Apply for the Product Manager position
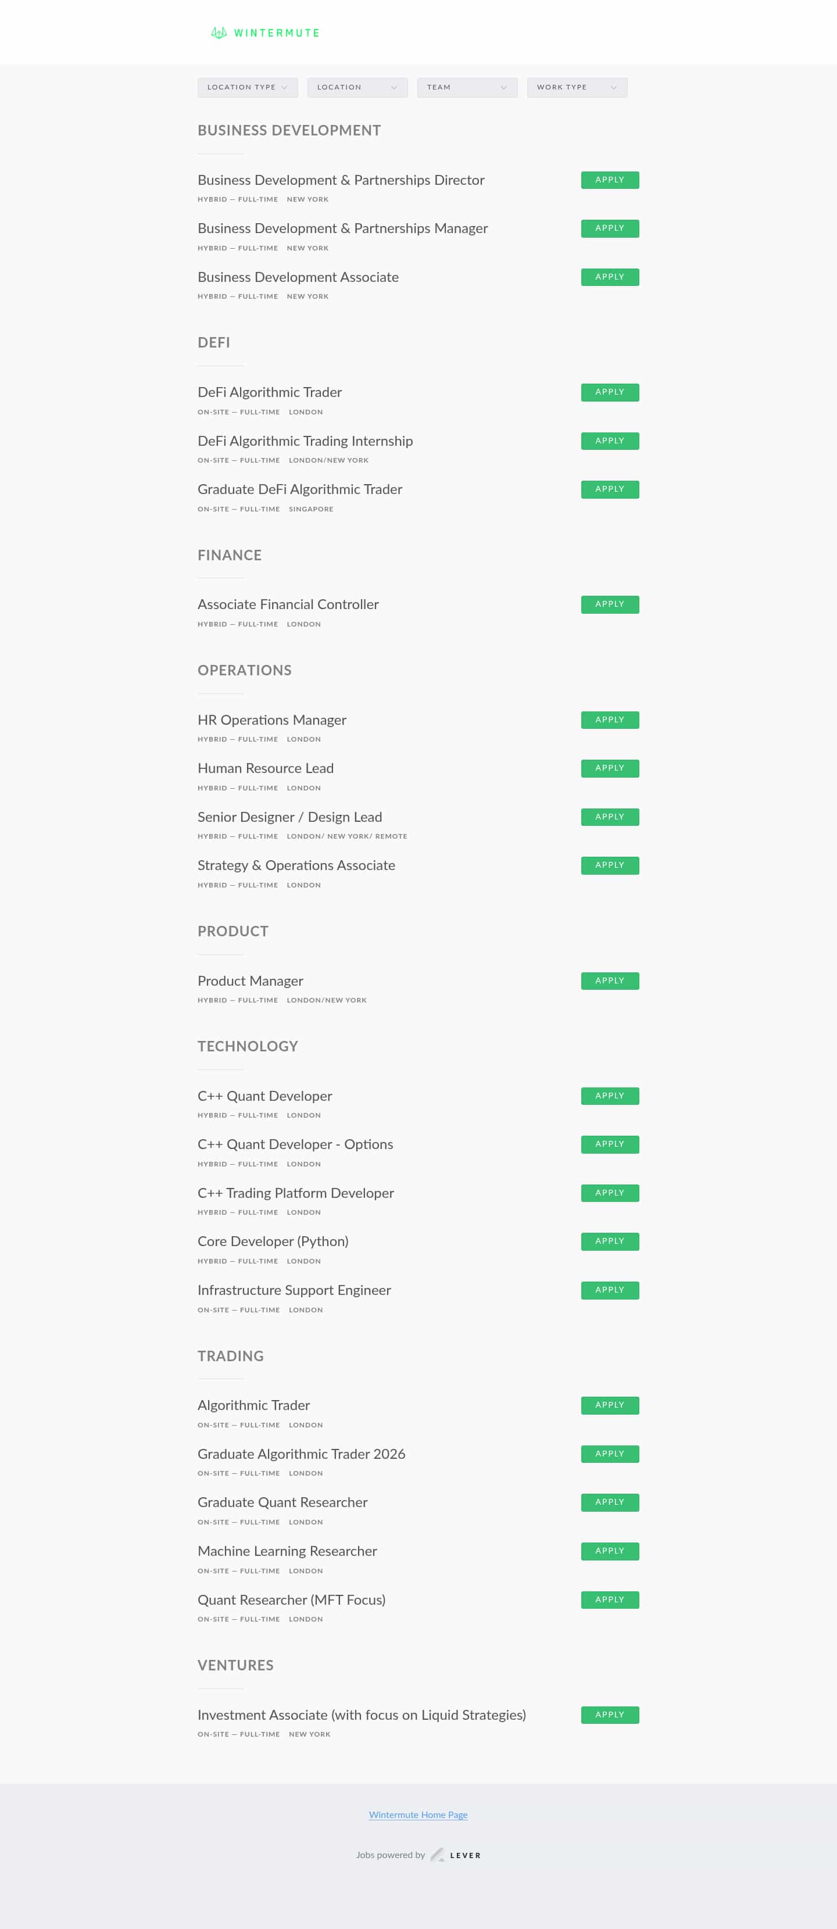Viewport: 837px width, 1929px height. [x=609, y=980]
